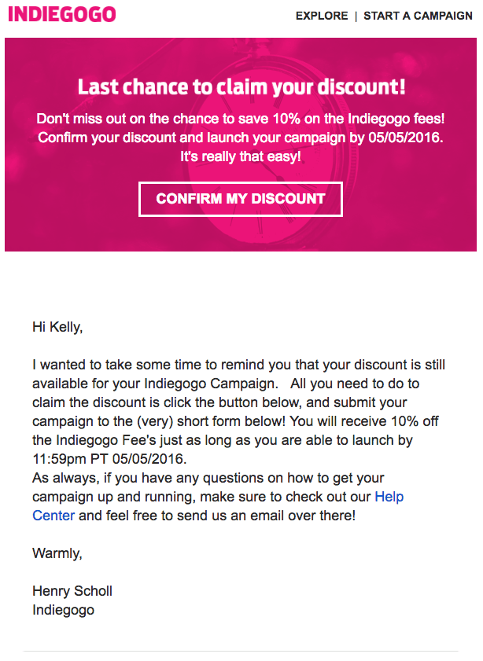This screenshot has height=661, width=483.
Task: Select the Henry Scholl signature name
Action: [72, 591]
